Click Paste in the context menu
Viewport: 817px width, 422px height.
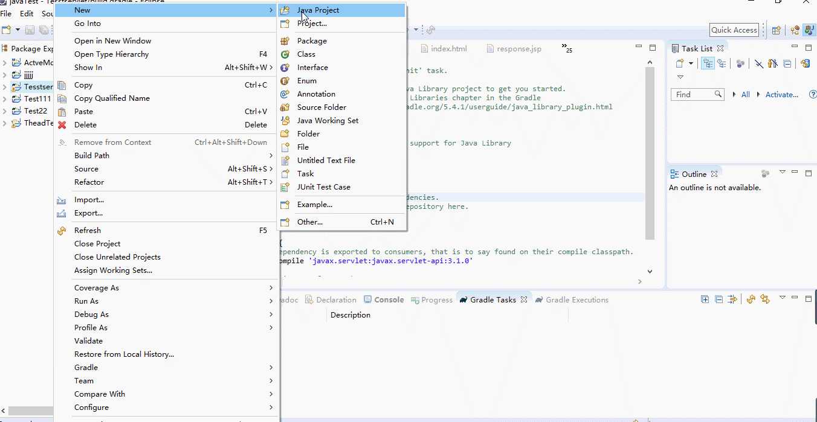[x=166, y=112]
